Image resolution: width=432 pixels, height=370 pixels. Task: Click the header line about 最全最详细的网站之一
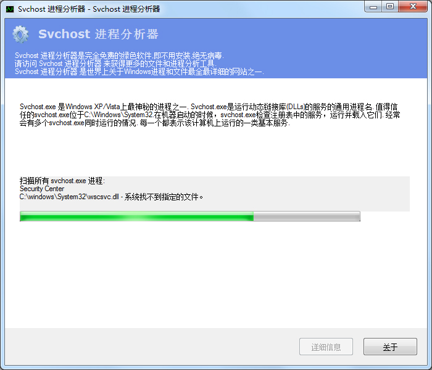[x=139, y=72]
